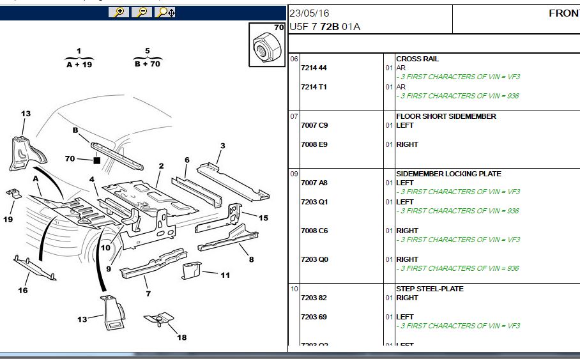Select callout number 2 on floor panel
This screenshot has height=359, width=580.
click(x=161, y=166)
